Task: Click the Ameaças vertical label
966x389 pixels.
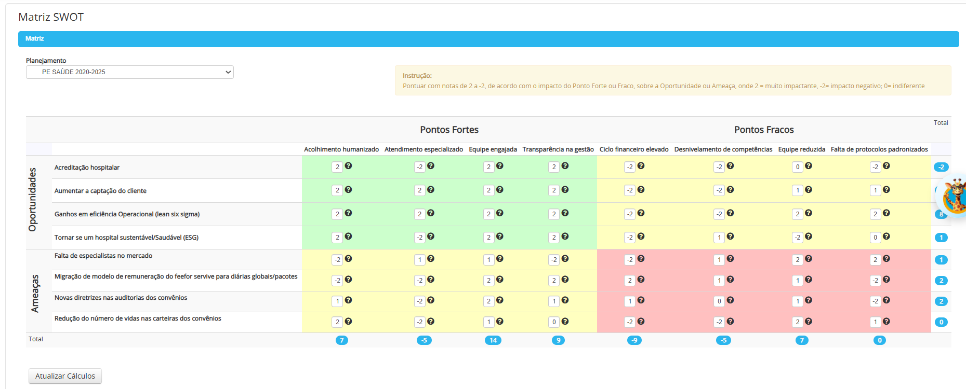Action: tap(35, 294)
